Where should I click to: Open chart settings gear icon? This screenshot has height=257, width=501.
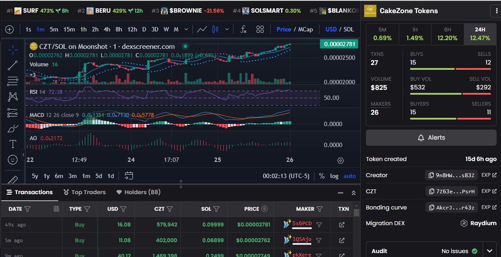tap(340, 161)
